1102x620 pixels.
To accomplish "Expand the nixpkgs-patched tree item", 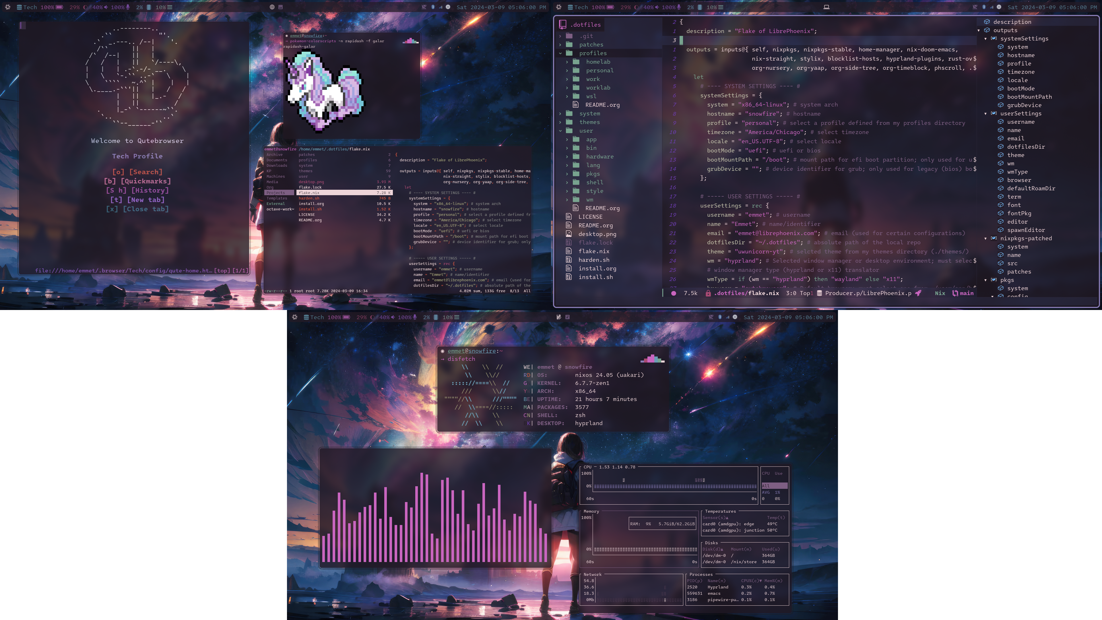I will [x=985, y=239].
